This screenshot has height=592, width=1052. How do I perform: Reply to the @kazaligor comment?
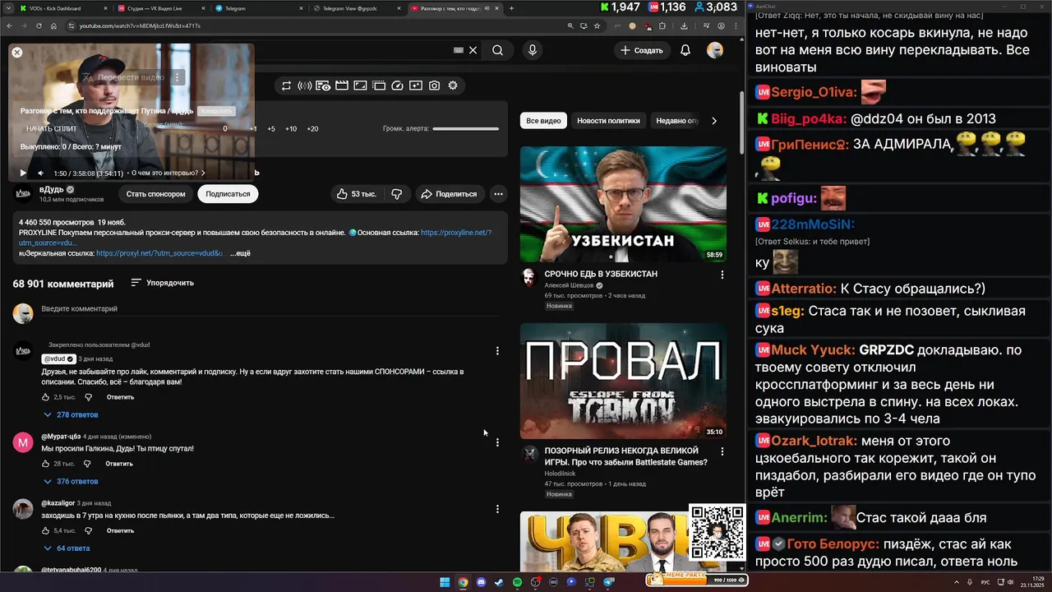click(x=120, y=531)
